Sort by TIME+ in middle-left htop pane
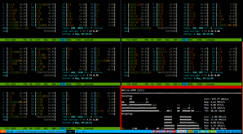This screenshot has width=243, height=134. click(78, 84)
